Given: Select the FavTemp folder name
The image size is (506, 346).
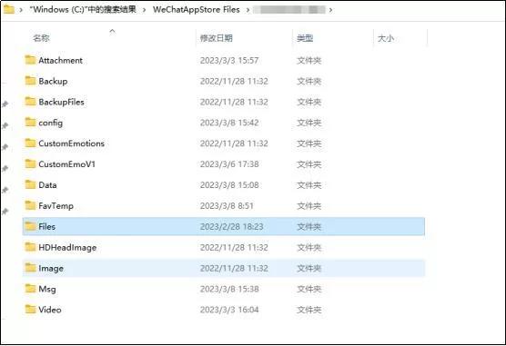Looking at the screenshot, I should [x=56, y=206].
